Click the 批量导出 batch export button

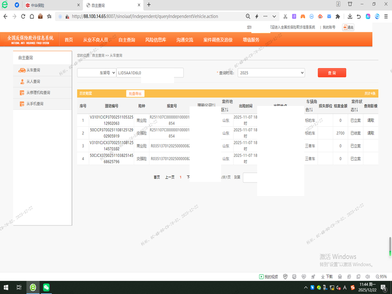pos(135,93)
